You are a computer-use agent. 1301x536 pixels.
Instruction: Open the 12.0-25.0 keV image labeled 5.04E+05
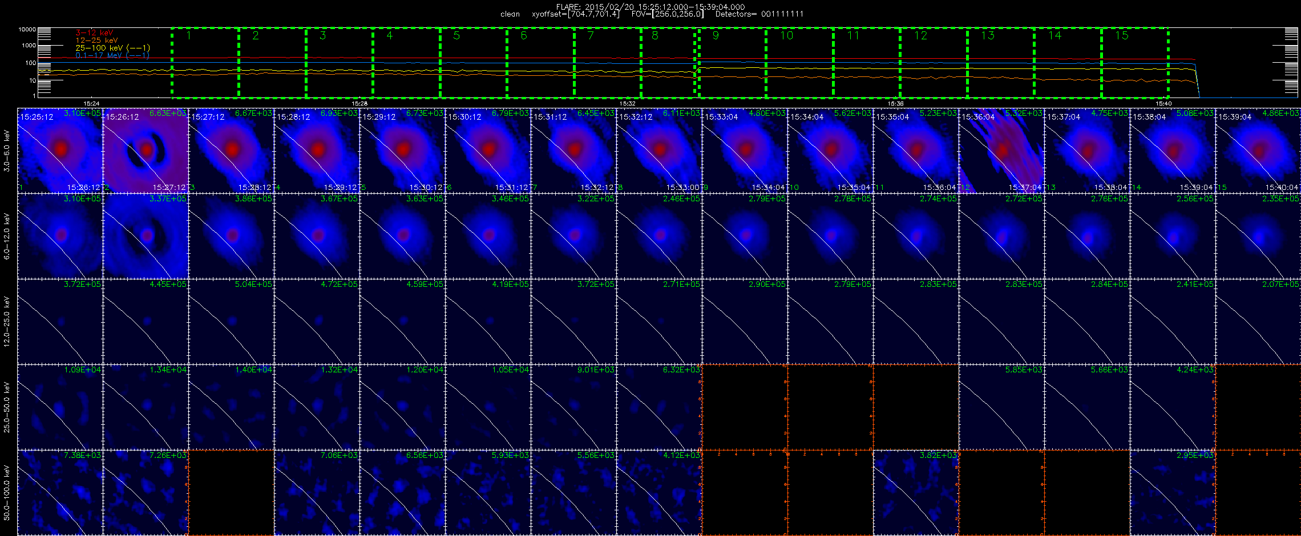[231, 322]
